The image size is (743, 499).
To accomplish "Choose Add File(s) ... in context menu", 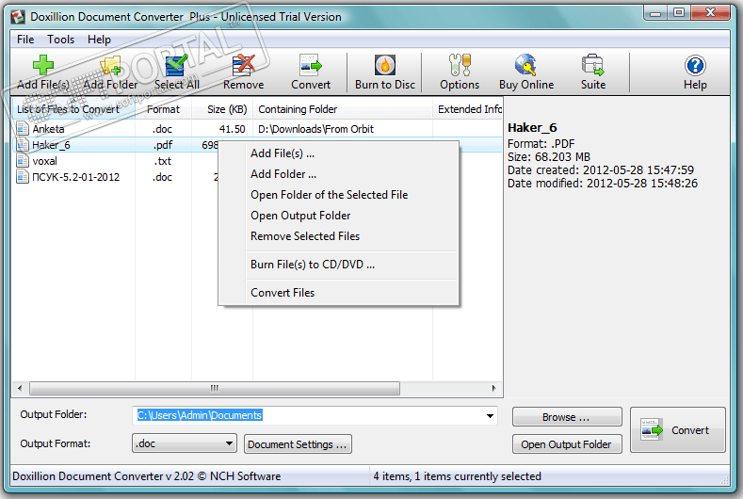I will 339,153.
